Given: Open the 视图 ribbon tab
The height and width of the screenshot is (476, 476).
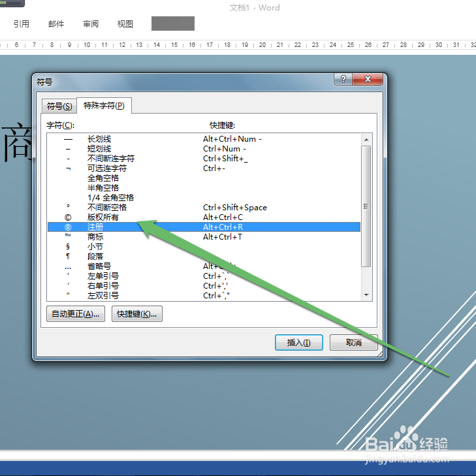Looking at the screenshot, I should click(125, 24).
